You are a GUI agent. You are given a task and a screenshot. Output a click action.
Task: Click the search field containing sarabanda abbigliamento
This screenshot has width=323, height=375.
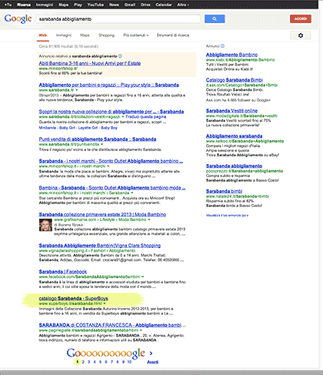[118, 19]
